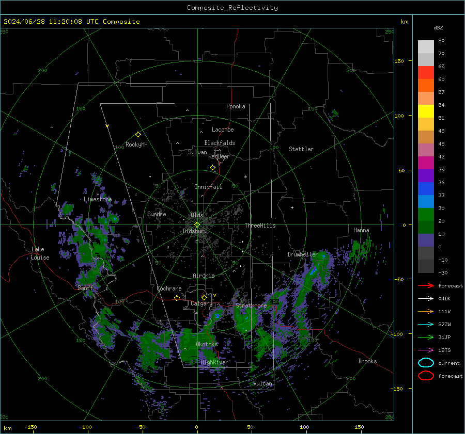The width and height of the screenshot is (465, 434).
Task: Click the Drumheller city label
Action: [303, 254]
